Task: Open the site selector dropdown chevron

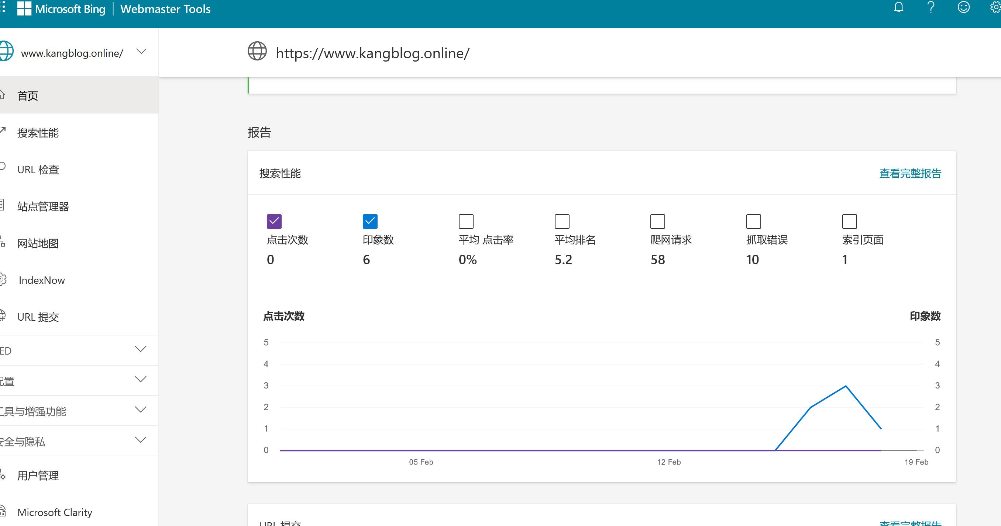Action: [141, 51]
